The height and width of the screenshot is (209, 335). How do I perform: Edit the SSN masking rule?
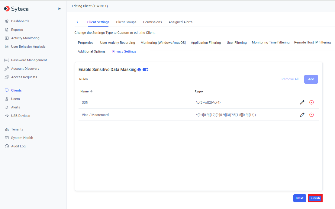click(302, 102)
